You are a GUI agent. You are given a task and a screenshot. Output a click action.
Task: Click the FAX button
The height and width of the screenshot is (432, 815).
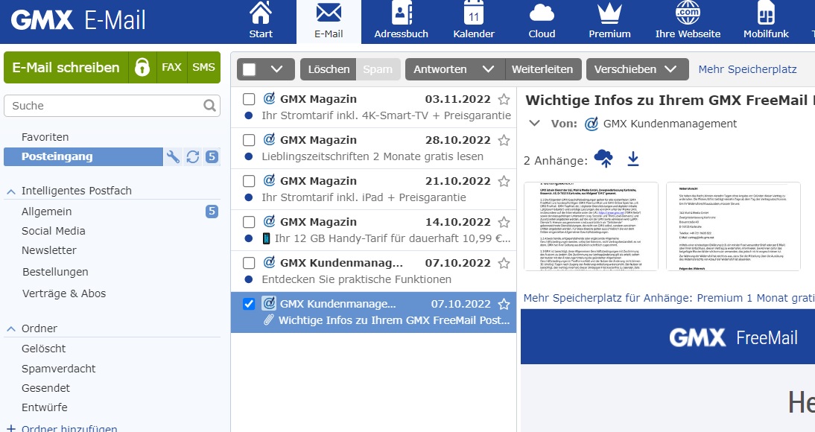(171, 68)
